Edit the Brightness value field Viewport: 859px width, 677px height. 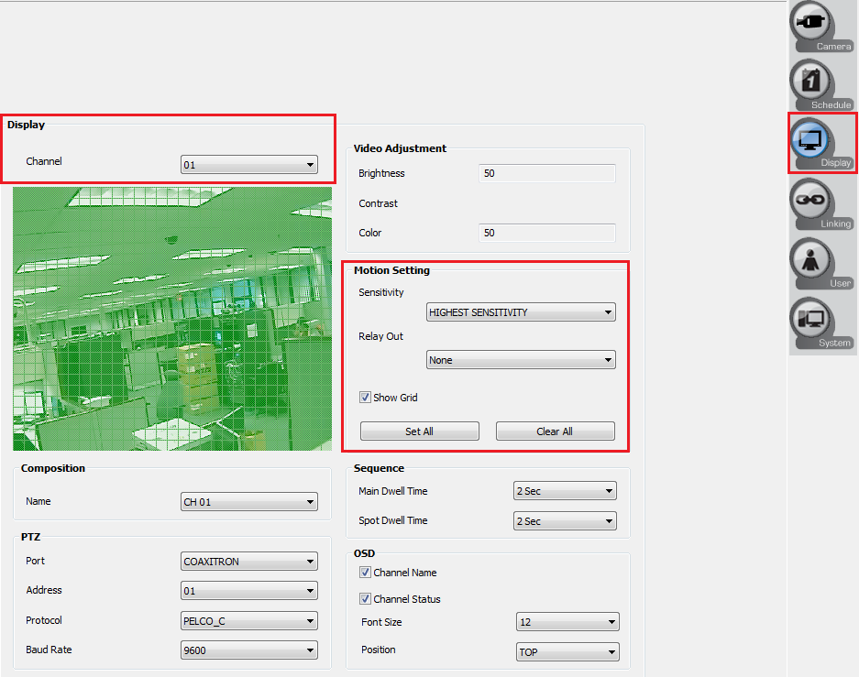coord(545,173)
